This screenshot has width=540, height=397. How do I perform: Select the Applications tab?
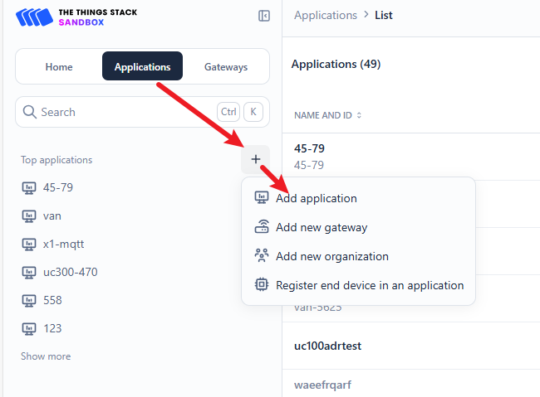tap(142, 66)
